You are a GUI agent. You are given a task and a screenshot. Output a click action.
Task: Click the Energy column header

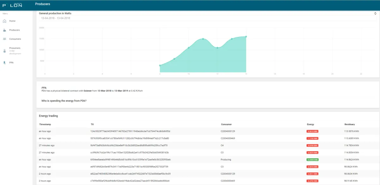coord(310,124)
